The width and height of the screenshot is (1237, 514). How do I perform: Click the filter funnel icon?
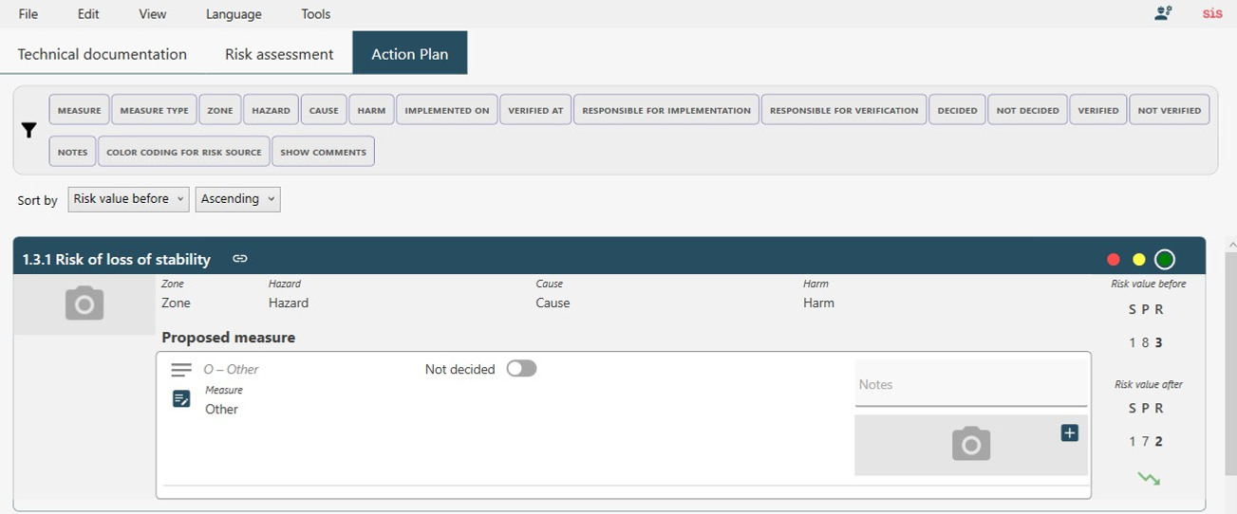(x=28, y=131)
